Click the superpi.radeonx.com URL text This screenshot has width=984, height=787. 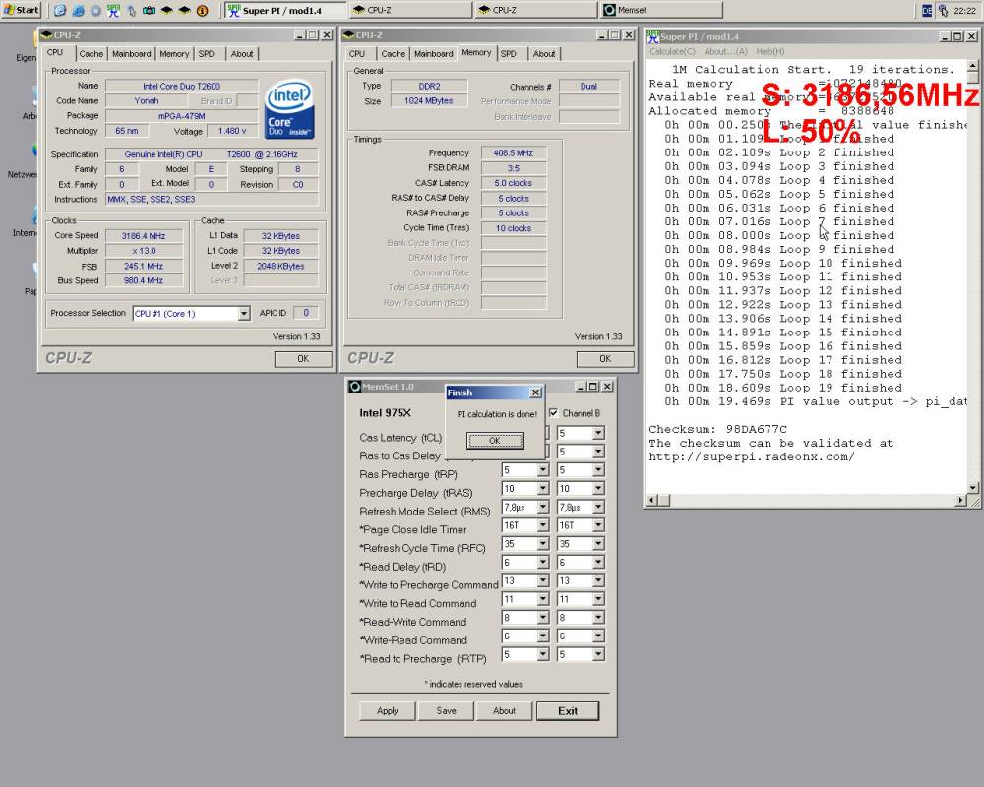click(751, 456)
